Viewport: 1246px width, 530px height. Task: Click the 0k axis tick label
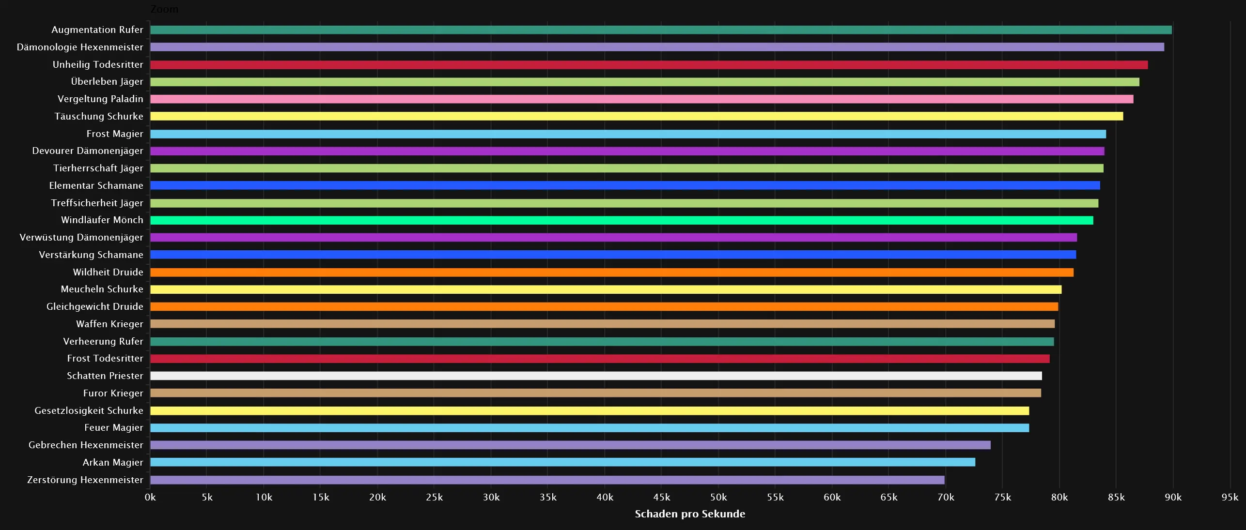click(151, 497)
